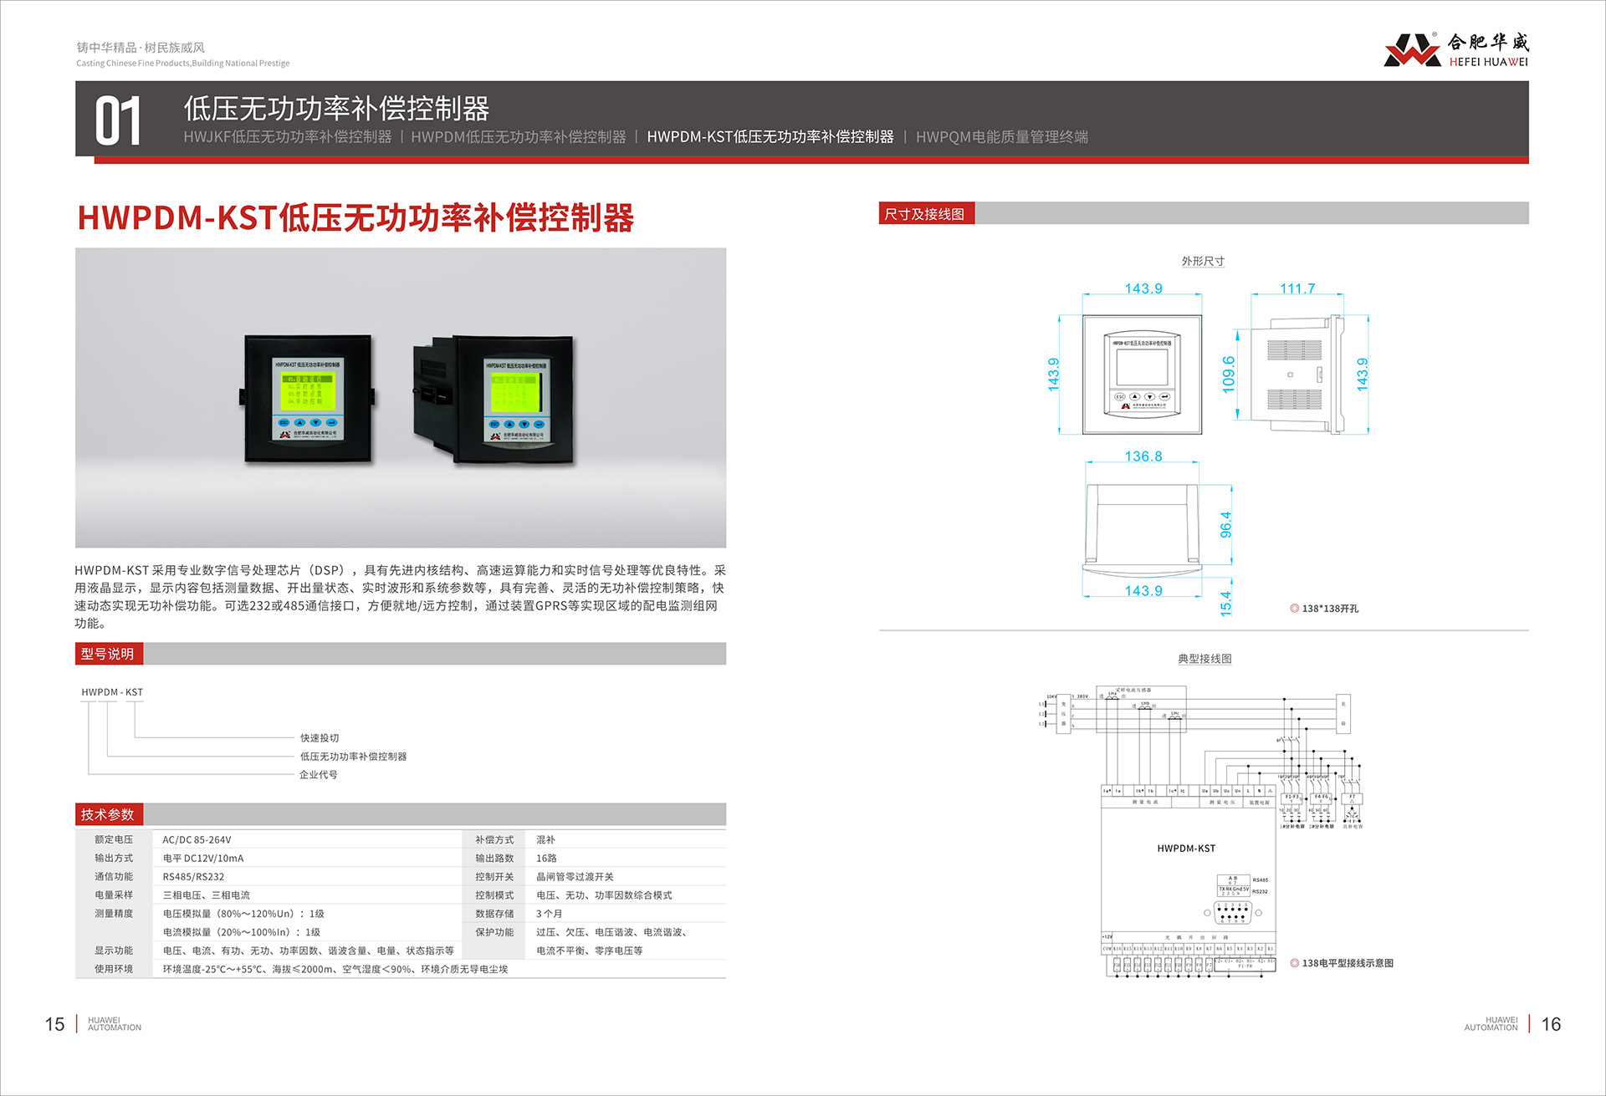Select the HWJKF低压无功功率补偿控制器 tab
This screenshot has height=1096, width=1606.
pos(287,137)
